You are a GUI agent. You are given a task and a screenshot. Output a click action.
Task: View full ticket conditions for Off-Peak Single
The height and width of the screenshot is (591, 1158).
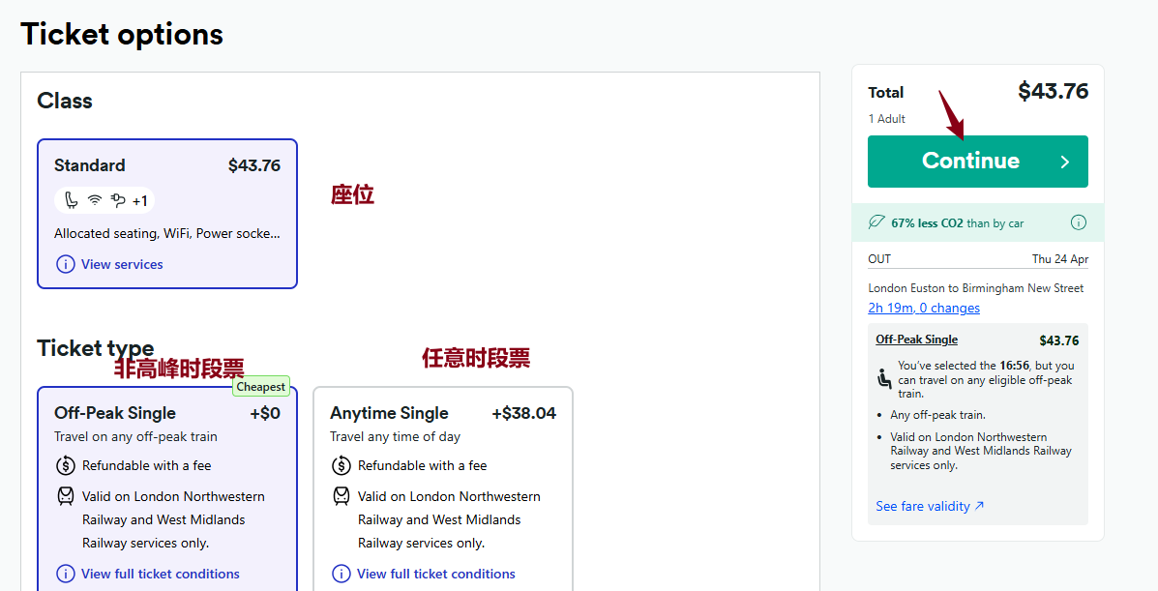tap(160, 574)
